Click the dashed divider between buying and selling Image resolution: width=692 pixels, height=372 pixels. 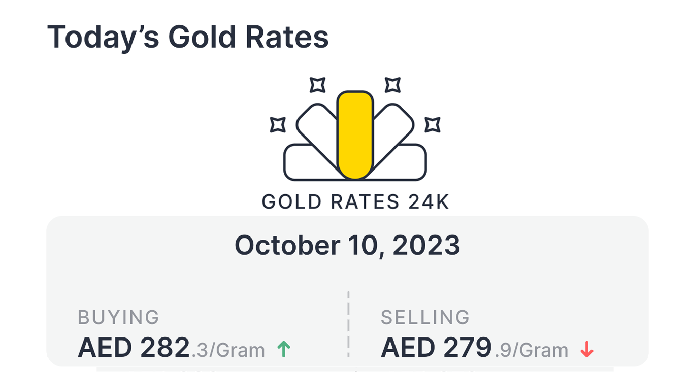(348, 324)
